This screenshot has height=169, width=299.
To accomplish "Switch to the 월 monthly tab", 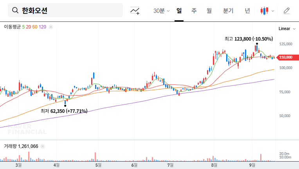I will pos(209,11).
